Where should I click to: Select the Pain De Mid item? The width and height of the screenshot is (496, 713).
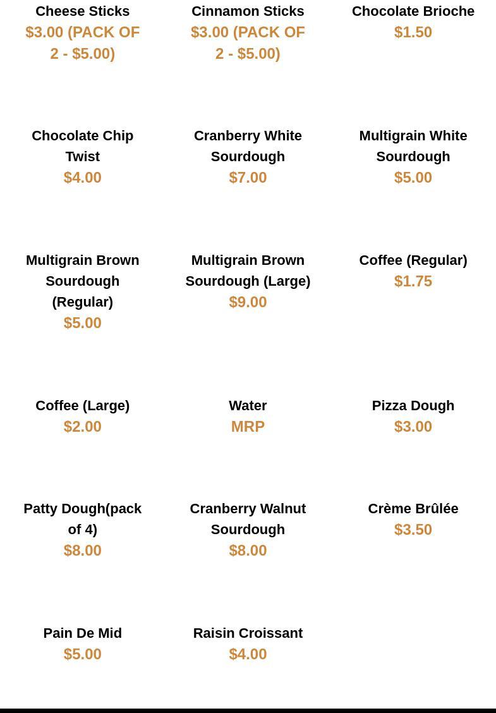point(82,633)
